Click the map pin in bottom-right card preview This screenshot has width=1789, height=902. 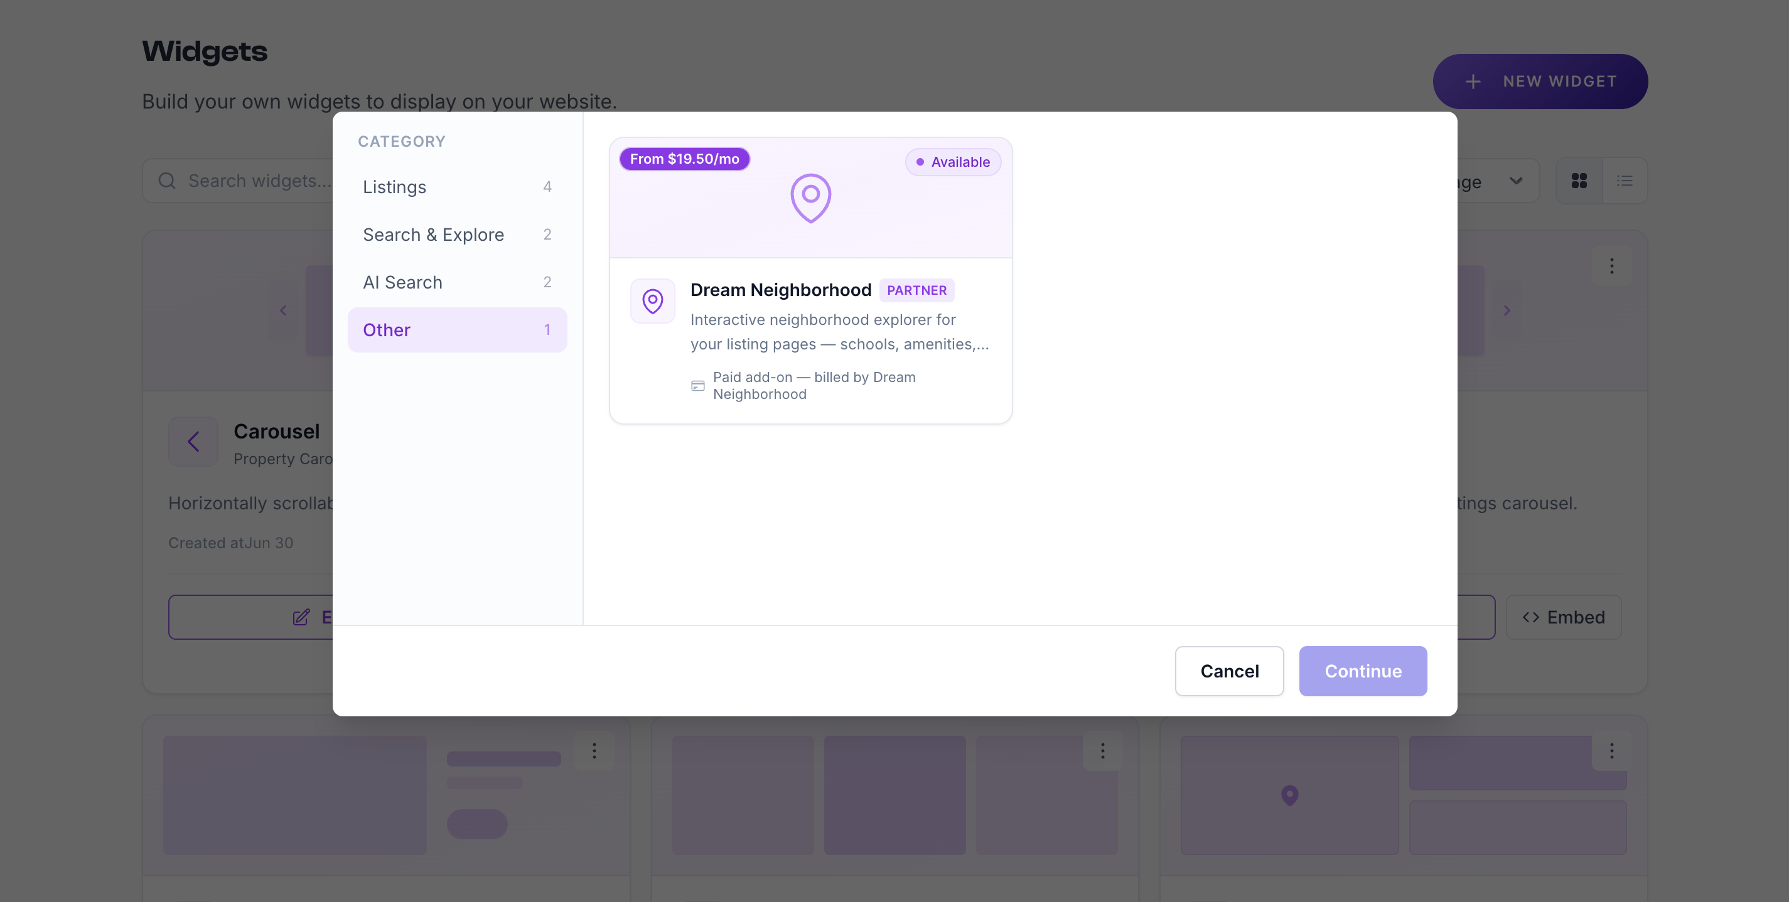(x=1290, y=795)
